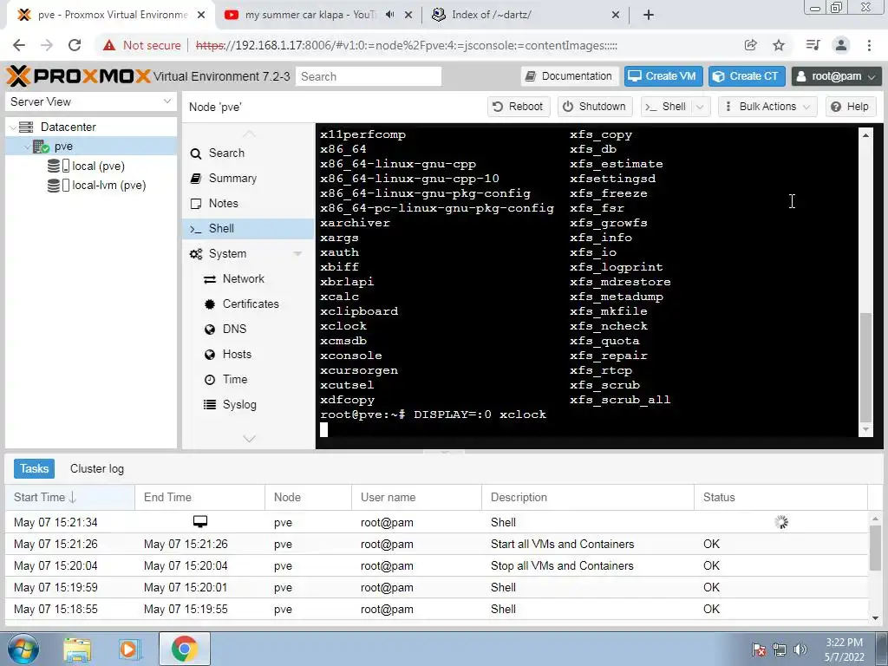Click the Shutdown button
The height and width of the screenshot is (666, 888).
(x=595, y=107)
